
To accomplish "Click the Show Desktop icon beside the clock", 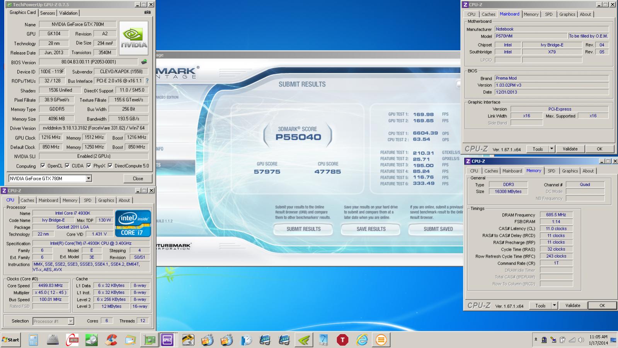I will [x=613, y=340].
